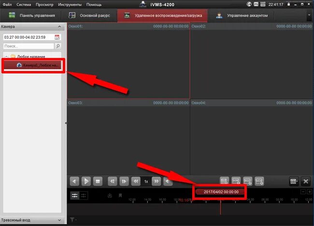Step one frame forward
Screen dimensions: 314x226
[x=124, y=182]
